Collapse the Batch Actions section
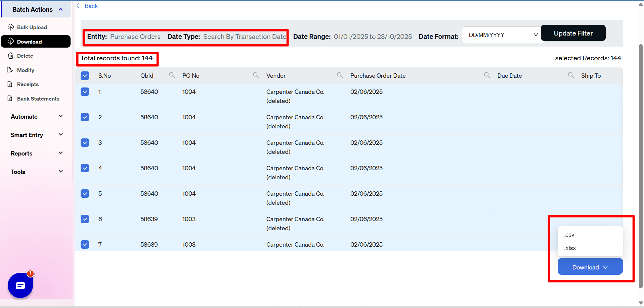 (61, 9)
